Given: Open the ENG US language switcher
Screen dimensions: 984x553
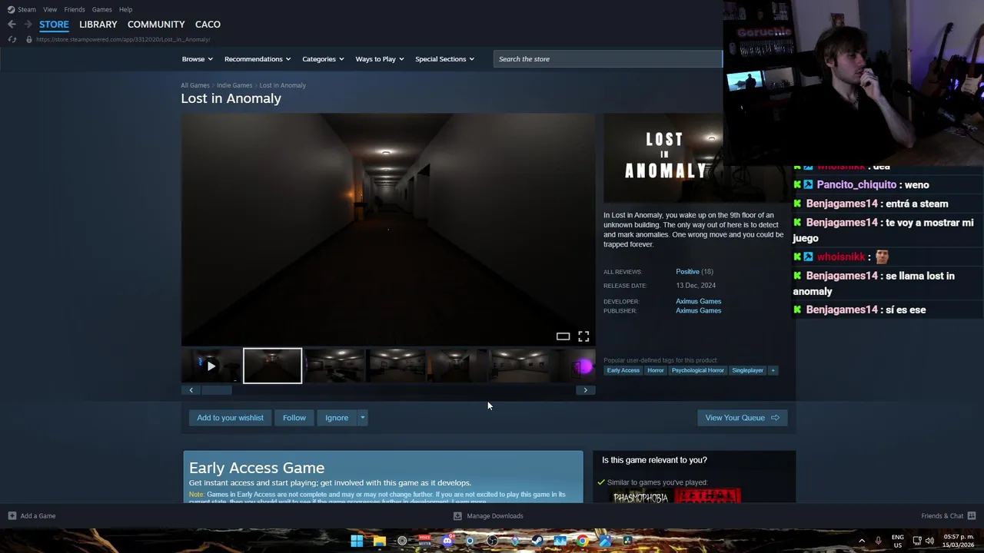Looking at the screenshot, I should [x=898, y=541].
